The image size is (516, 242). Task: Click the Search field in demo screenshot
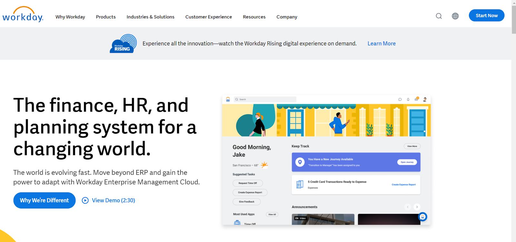(265, 99)
